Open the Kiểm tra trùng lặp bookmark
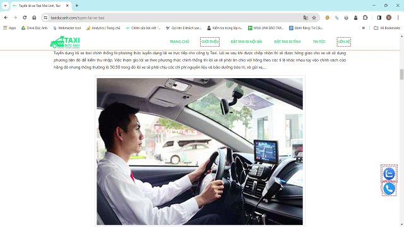404x227 pixels. coord(225,28)
